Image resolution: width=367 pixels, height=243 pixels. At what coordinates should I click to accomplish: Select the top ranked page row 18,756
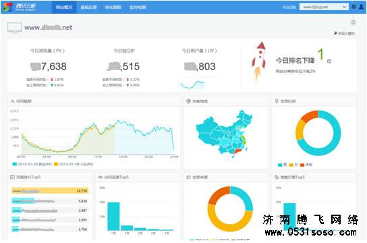(x=50, y=191)
